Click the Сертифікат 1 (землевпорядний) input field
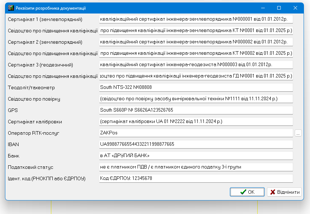 [196, 19]
